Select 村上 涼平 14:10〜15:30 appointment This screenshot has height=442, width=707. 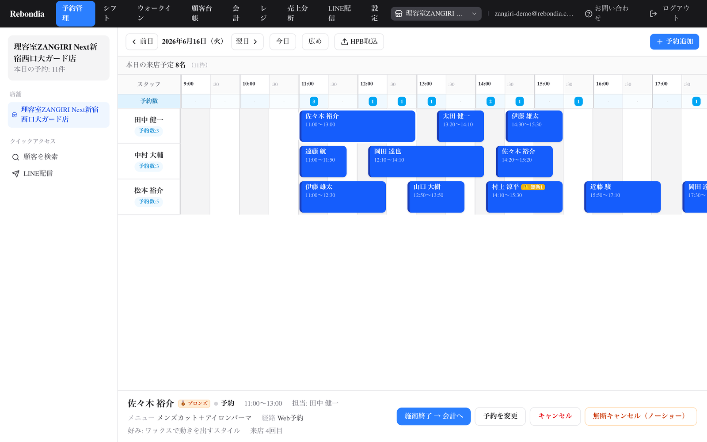[525, 197]
